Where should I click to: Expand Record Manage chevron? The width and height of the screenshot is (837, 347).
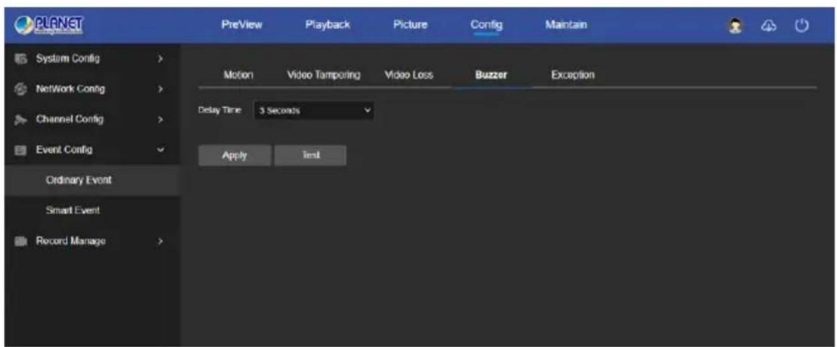159,240
